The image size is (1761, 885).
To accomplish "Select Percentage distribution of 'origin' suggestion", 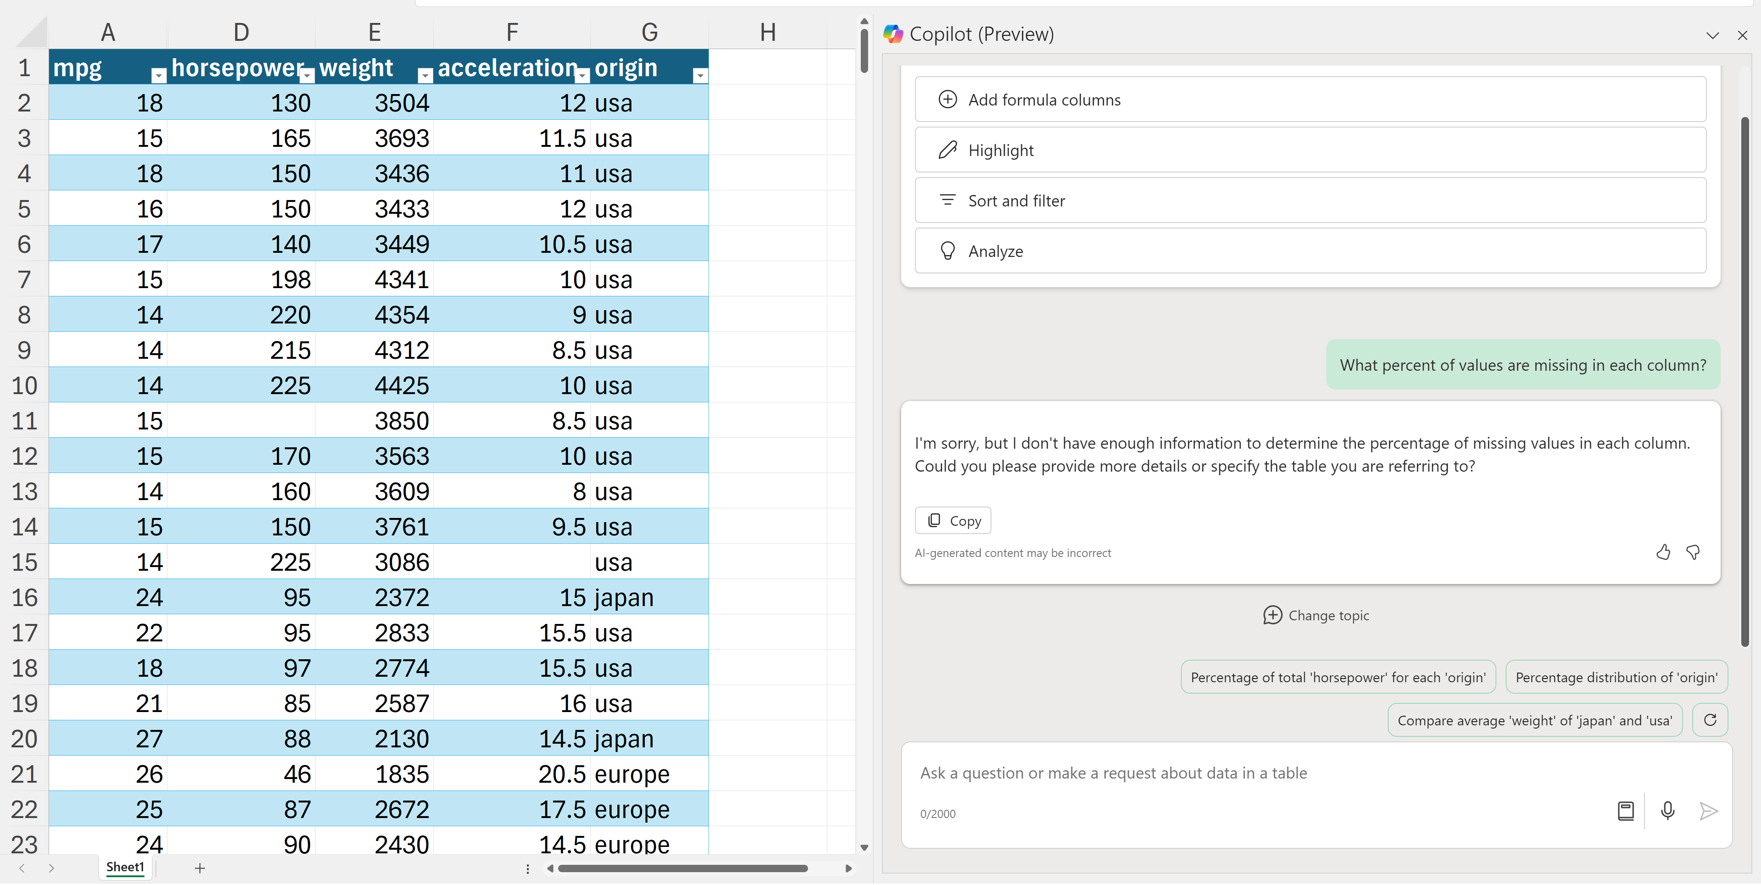I will (x=1615, y=677).
